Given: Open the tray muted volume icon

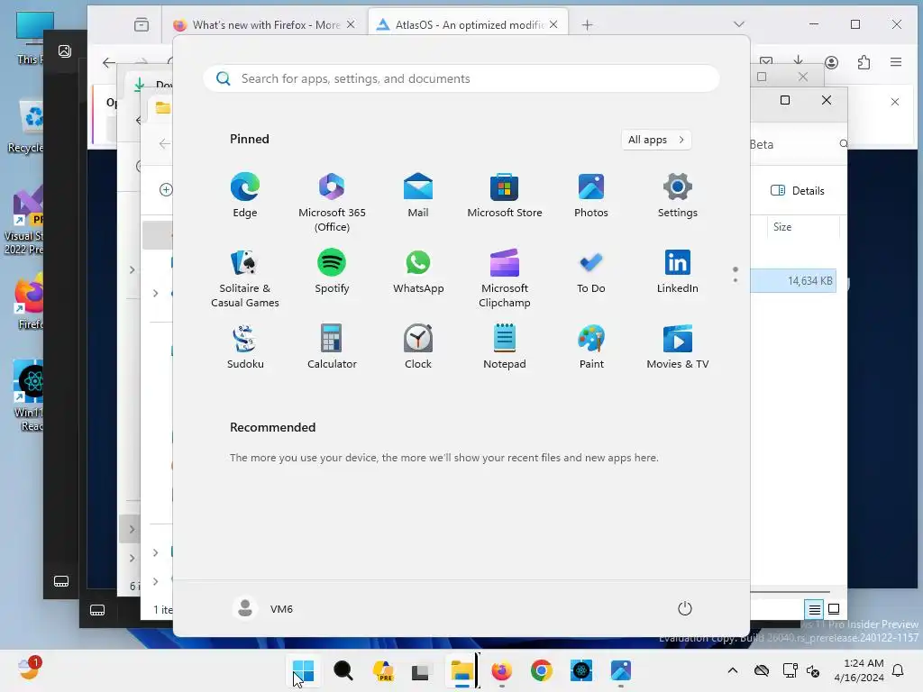Looking at the screenshot, I should 813,670.
